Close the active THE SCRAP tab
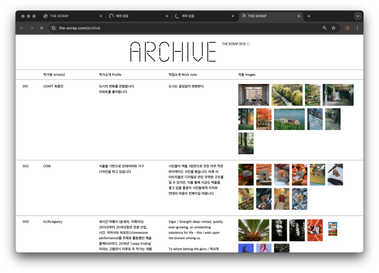This screenshot has height=273, width=379. click(299, 16)
